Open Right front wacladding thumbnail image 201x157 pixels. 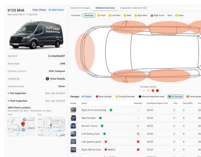(73, 110)
